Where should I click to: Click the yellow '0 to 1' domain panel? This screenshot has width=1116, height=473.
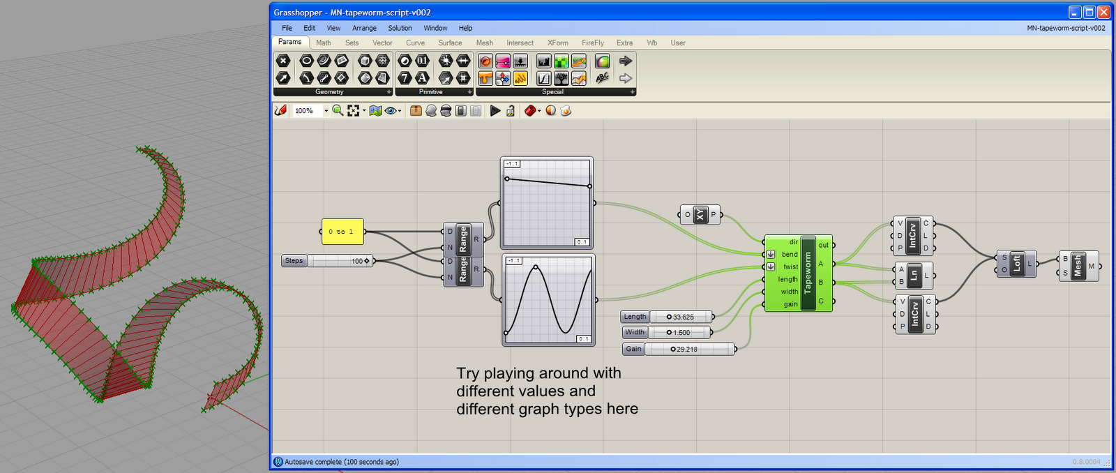tap(342, 232)
